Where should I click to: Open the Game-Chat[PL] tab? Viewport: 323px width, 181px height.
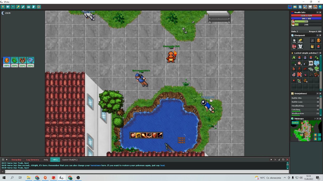(x=70, y=160)
